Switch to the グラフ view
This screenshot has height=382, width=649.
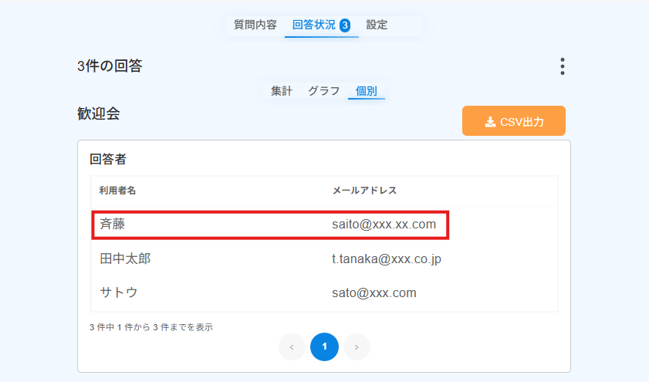tap(323, 91)
